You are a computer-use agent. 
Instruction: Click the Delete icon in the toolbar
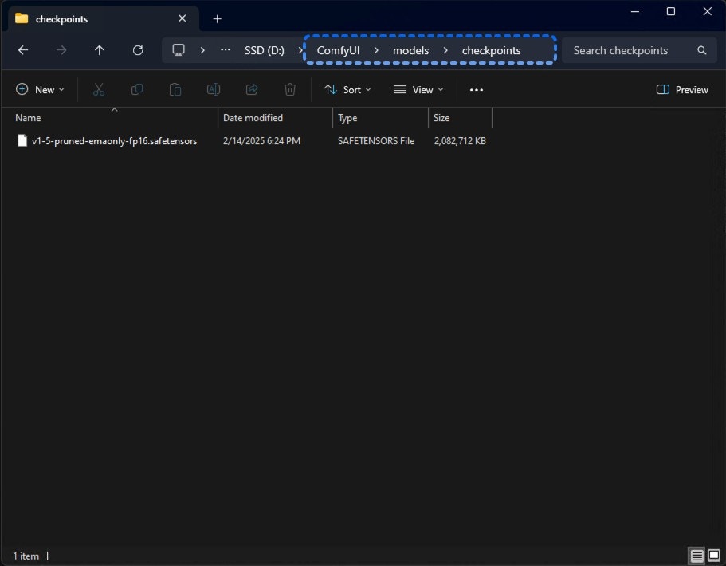pyautogui.click(x=289, y=89)
